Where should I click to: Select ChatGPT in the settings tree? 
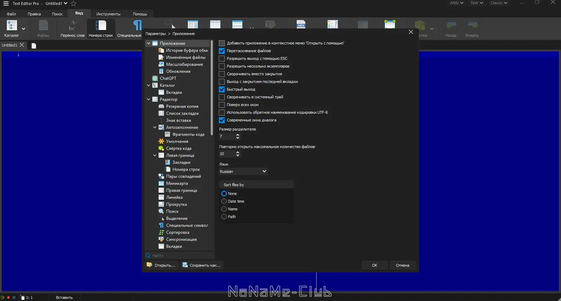pyautogui.click(x=168, y=78)
